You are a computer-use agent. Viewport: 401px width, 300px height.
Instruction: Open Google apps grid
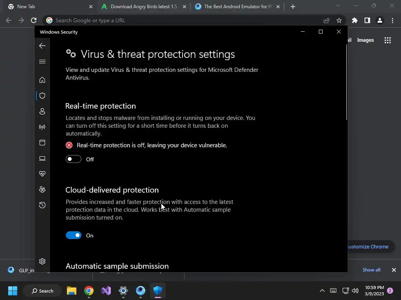coord(388,40)
